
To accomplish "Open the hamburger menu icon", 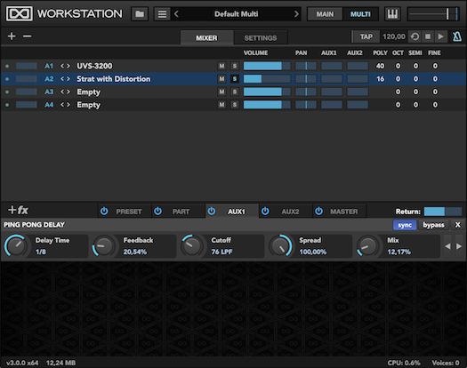I will click(x=162, y=14).
